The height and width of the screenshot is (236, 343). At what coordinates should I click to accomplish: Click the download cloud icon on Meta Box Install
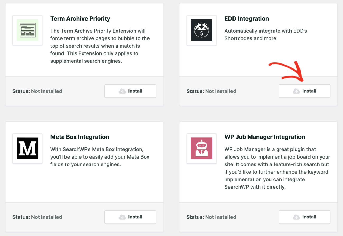click(x=122, y=217)
